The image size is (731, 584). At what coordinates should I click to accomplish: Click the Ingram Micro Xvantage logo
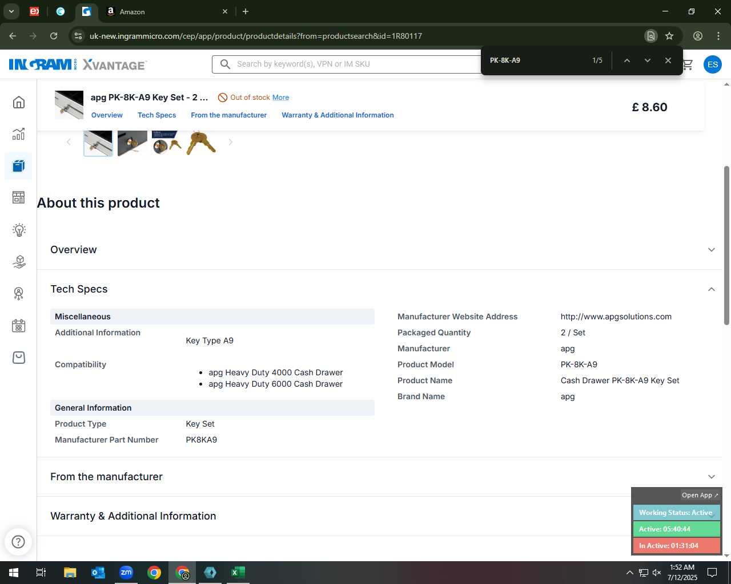click(78, 64)
